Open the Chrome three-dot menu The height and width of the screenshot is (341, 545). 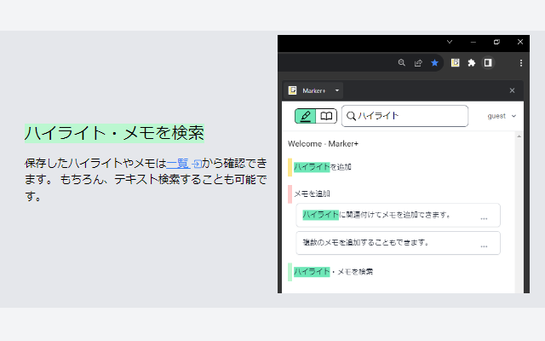tap(520, 62)
